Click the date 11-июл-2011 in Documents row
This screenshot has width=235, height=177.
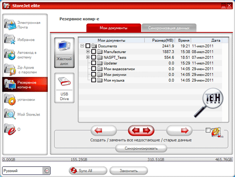pos(203,46)
